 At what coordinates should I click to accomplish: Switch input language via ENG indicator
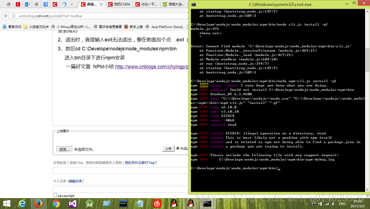342,204
